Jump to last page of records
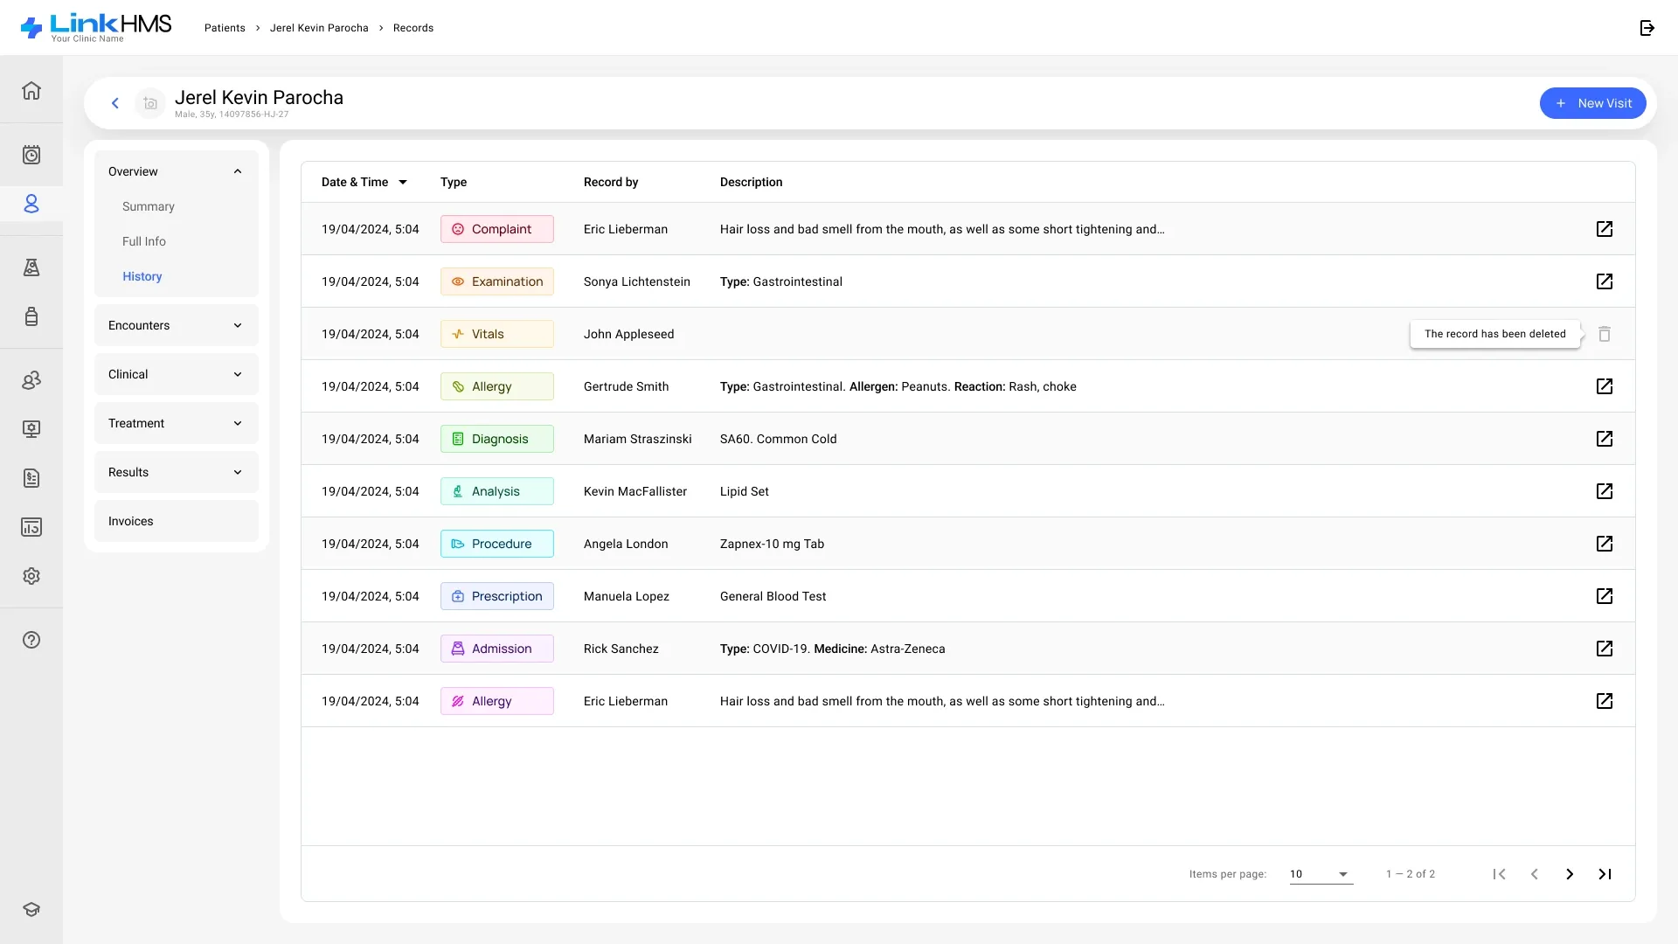1678x944 pixels. point(1605,874)
